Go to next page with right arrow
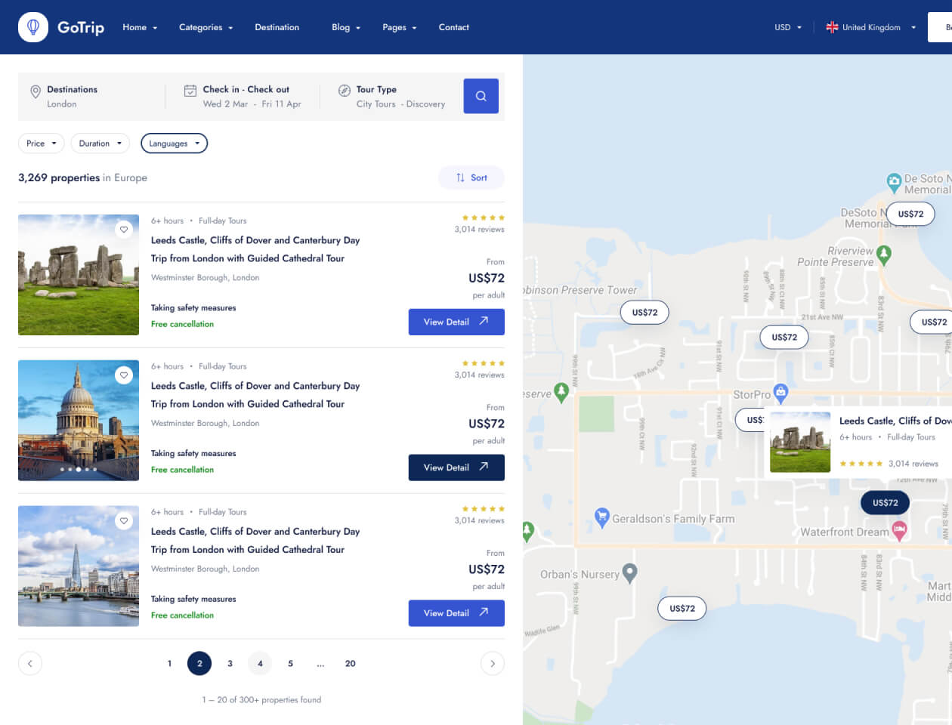Image resolution: width=952 pixels, height=725 pixels. click(492, 664)
